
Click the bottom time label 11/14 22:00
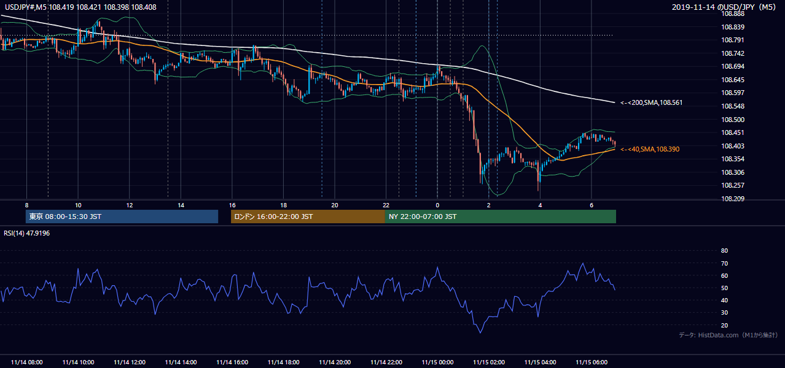pos(386,362)
